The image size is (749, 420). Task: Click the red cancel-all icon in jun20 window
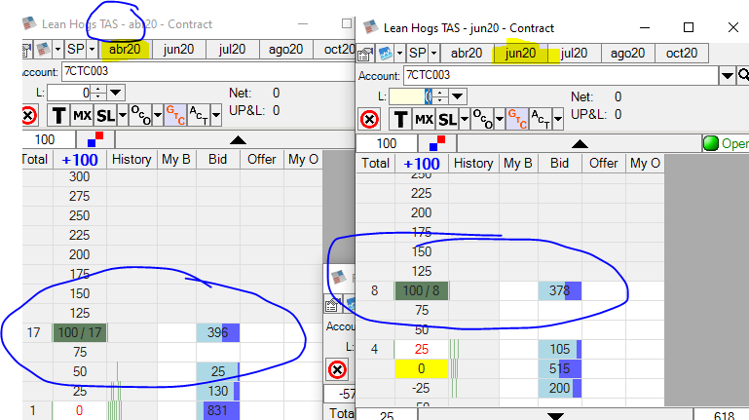pyautogui.click(x=369, y=119)
